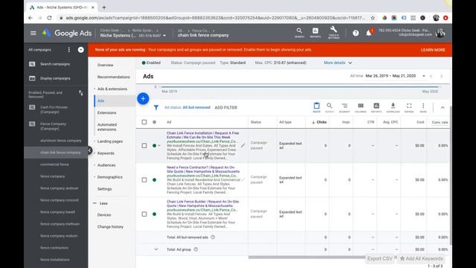
Task: Click the Download toolbar icon
Action: pyautogui.click(x=393, y=107)
